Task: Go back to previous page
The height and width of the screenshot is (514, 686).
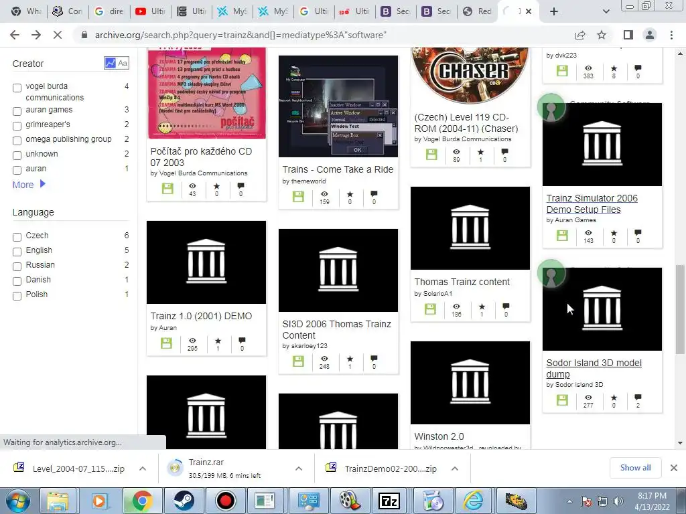Action: click(15, 35)
